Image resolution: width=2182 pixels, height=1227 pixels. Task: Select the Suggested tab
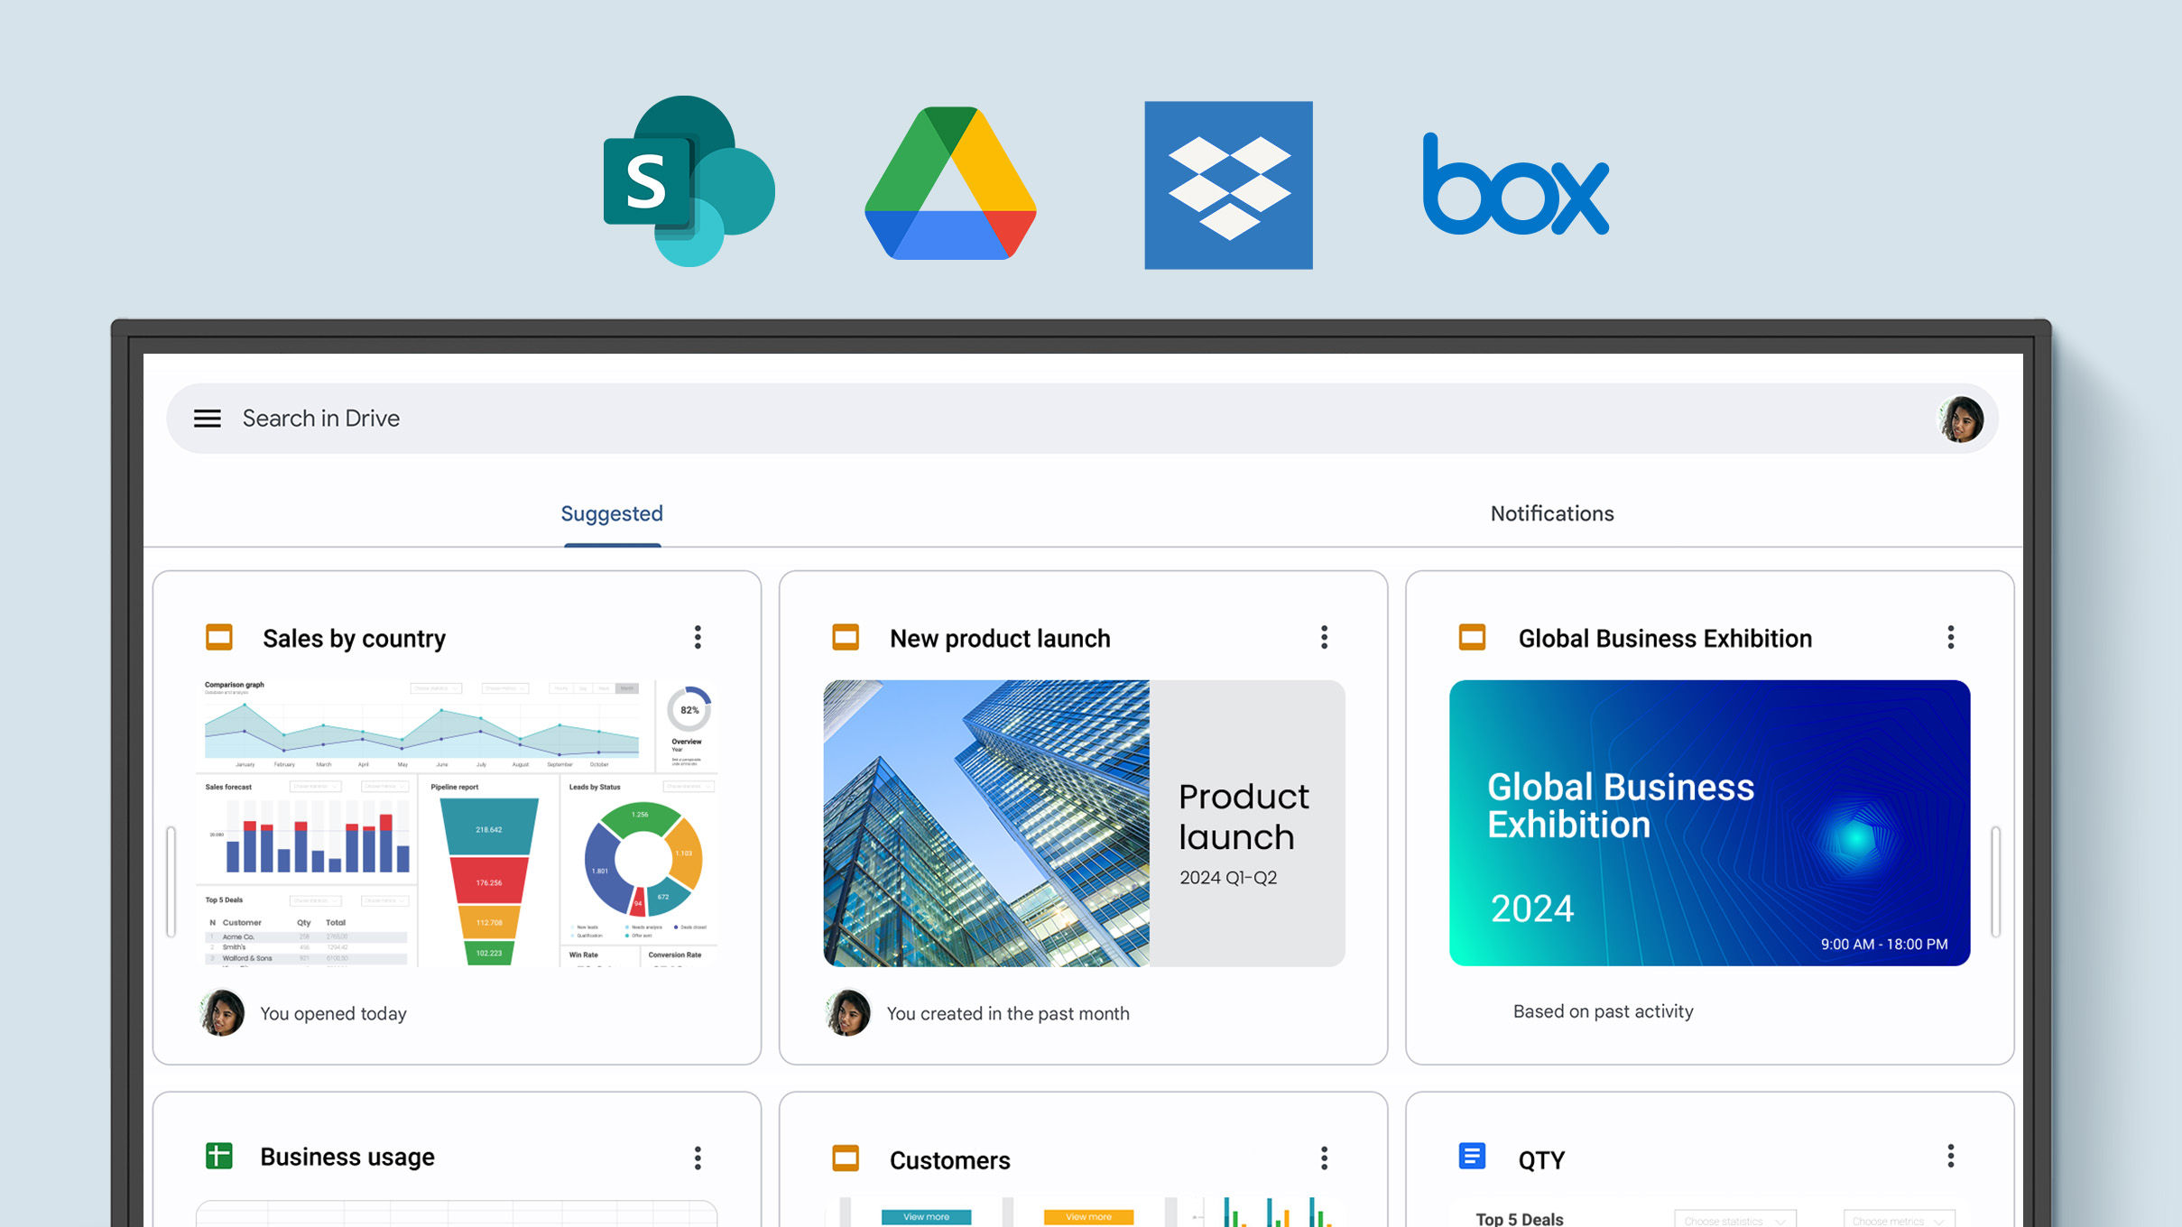point(612,514)
